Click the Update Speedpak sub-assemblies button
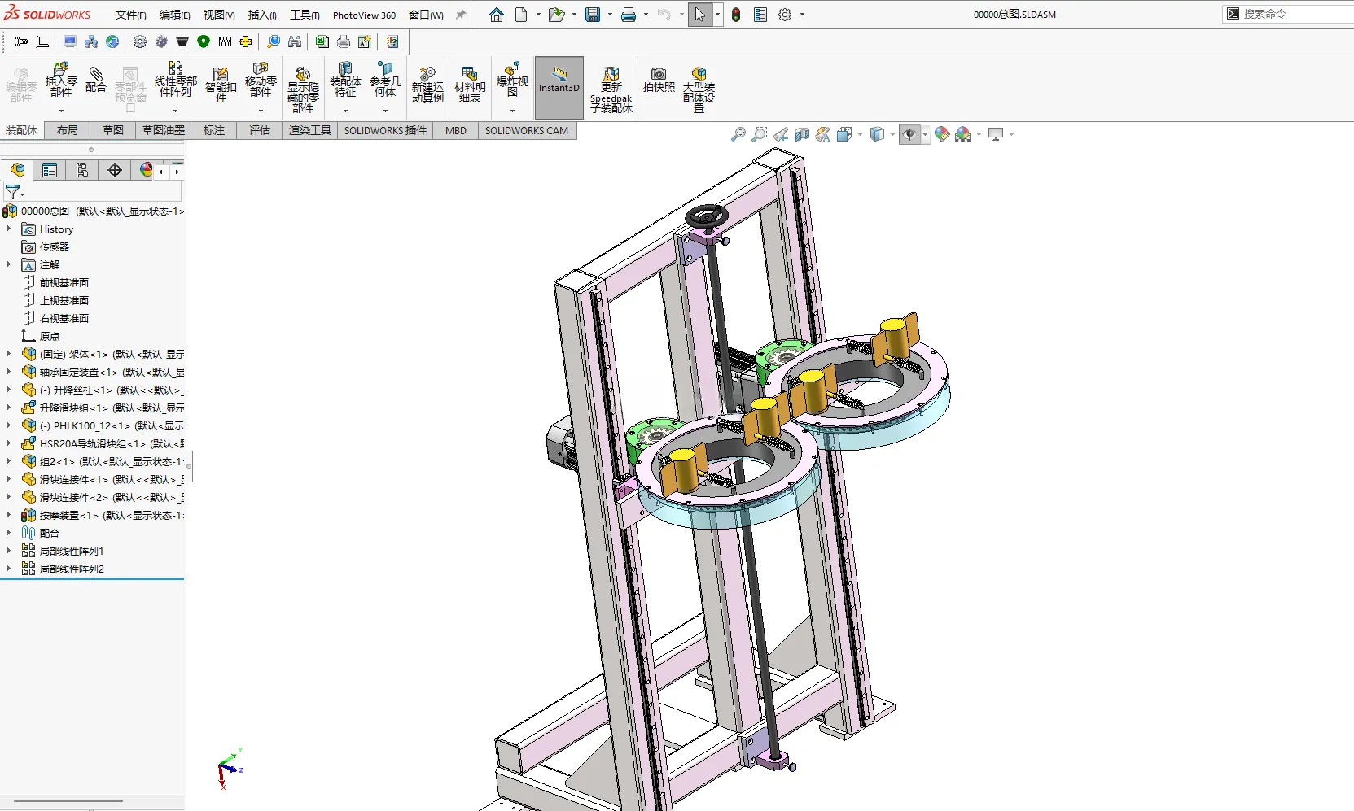 click(611, 89)
